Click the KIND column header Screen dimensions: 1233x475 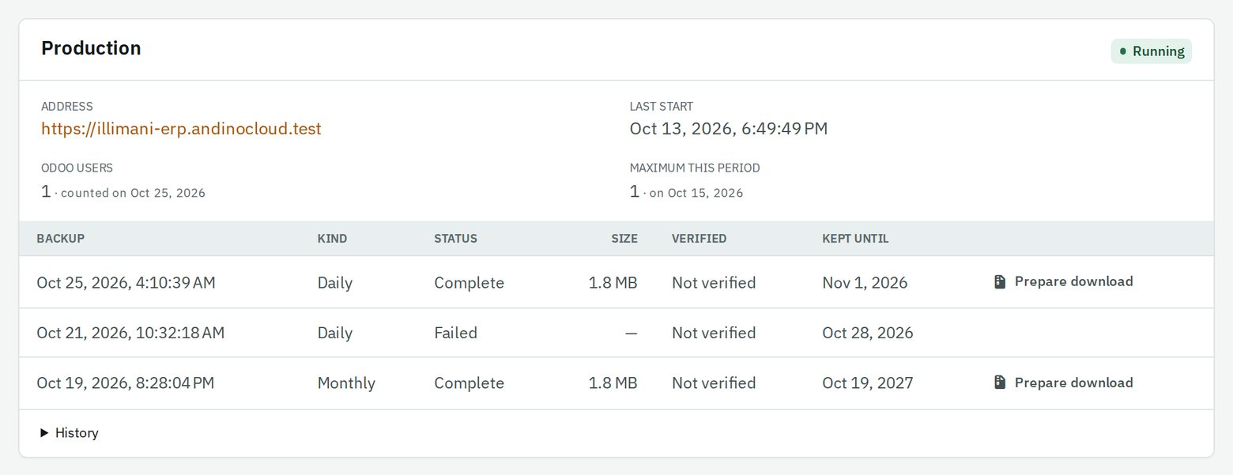(332, 238)
